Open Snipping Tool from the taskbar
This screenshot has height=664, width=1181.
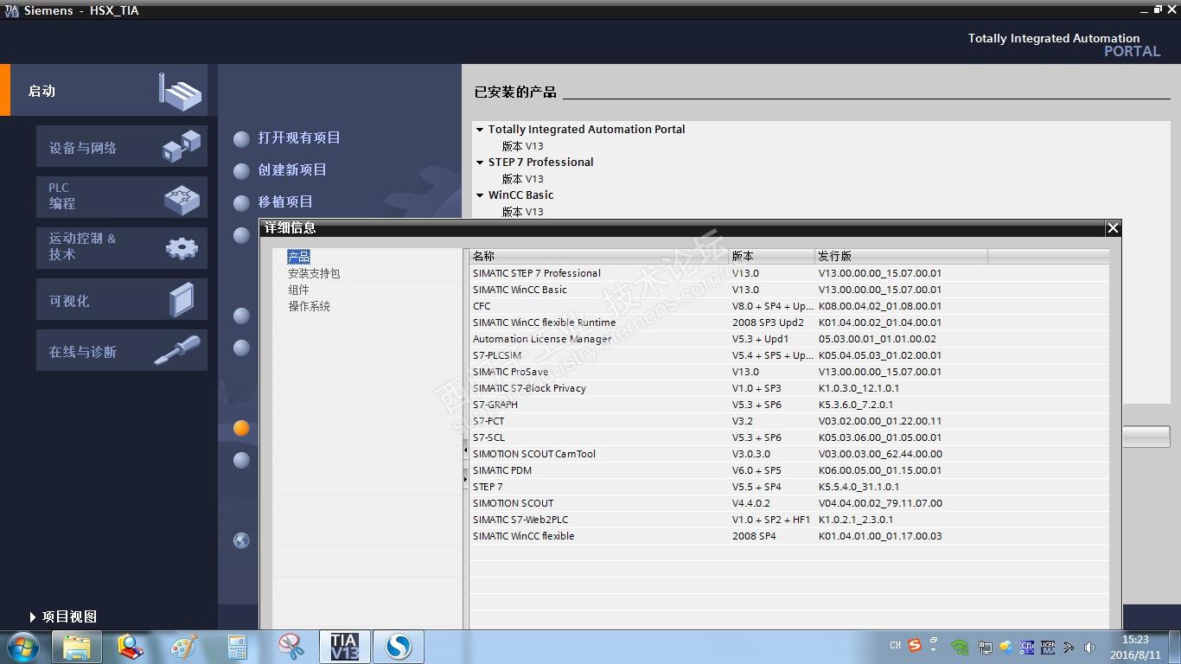tap(291, 647)
